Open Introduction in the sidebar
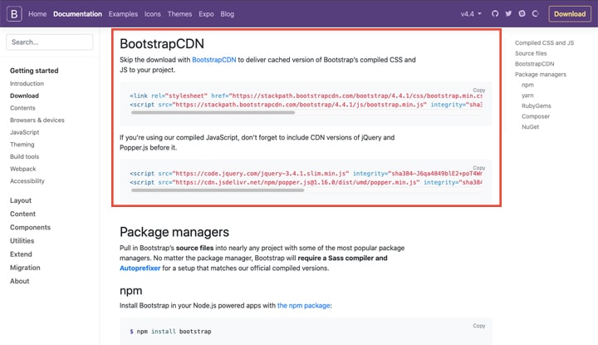 [27, 83]
